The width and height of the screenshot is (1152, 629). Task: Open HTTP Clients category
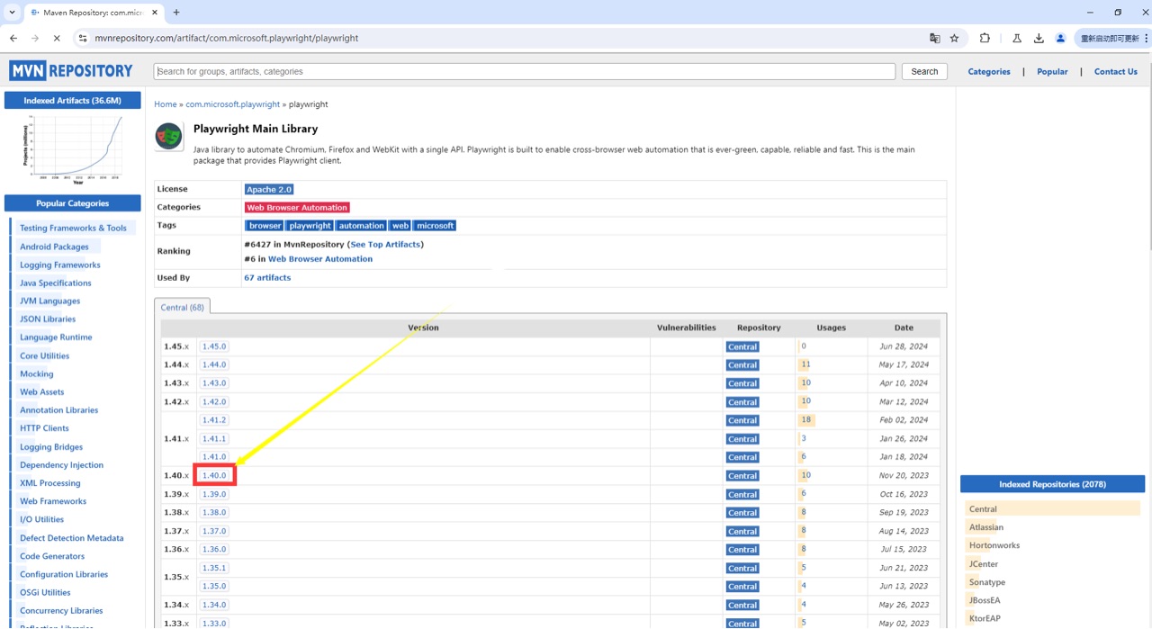(x=44, y=428)
